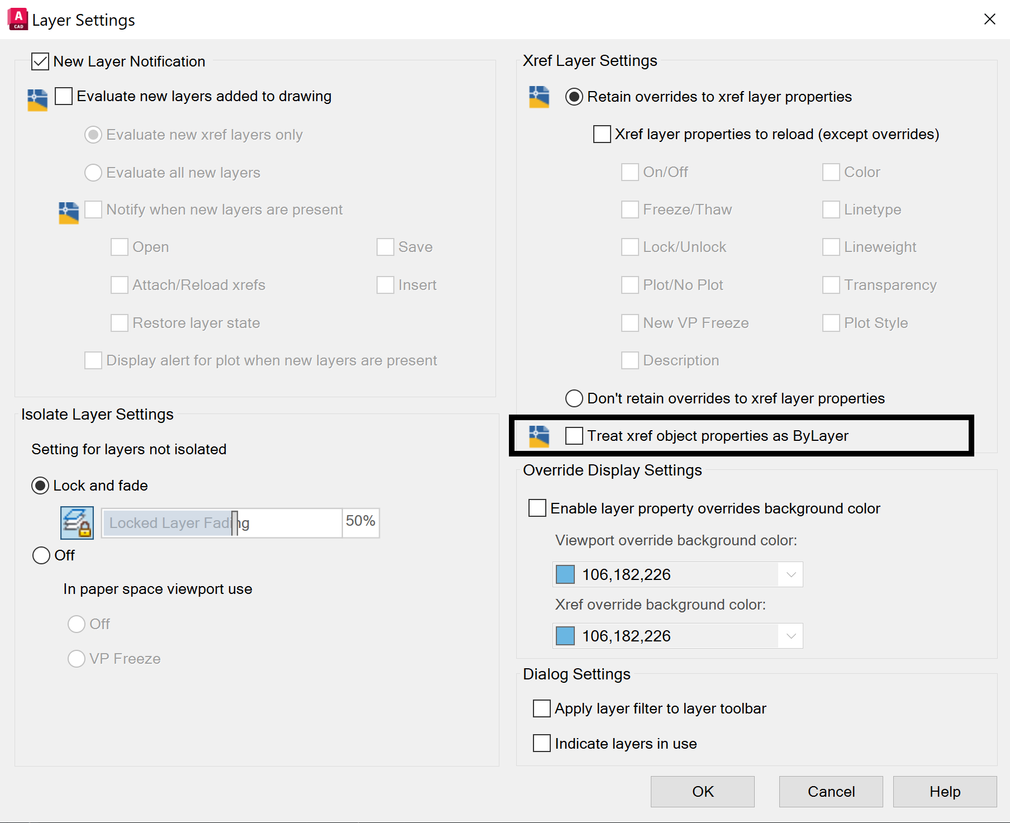
Task: Click the viewport override blue color swatch
Action: [x=565, y=574]
